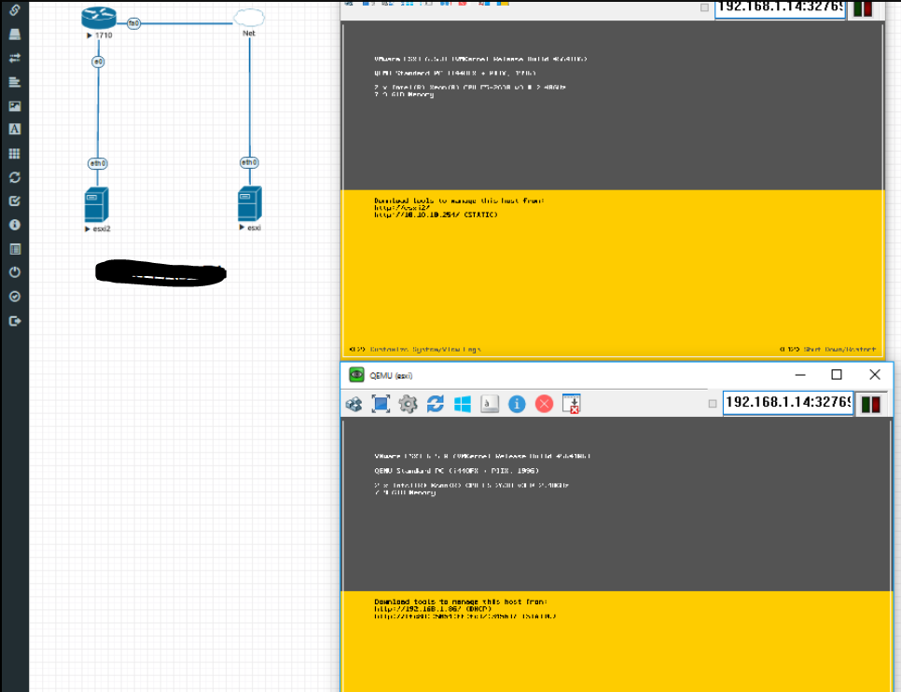
Task: Hide toolbar buttons in QEMU (esxi) viewer
Action: pos(571,404)
